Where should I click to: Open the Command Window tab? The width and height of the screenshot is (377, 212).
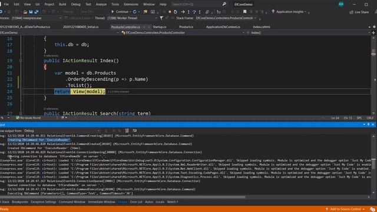pyautogui.click(x=72, y=202)
